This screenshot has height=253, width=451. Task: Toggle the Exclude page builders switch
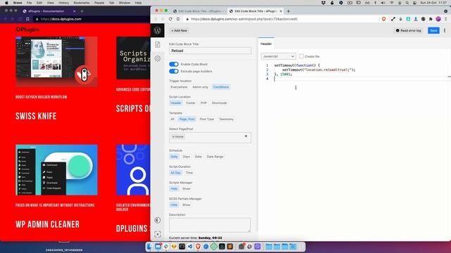174,71
